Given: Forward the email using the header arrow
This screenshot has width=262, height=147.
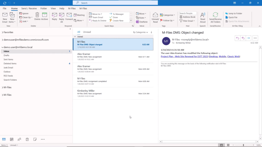Looking at the screenshot, I should (248, 38).
